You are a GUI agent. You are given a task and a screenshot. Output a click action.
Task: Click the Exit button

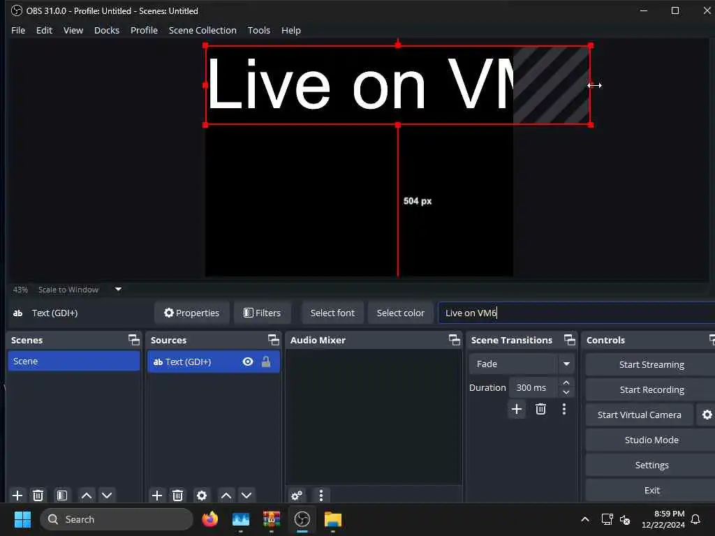click(x=651, y=490)
